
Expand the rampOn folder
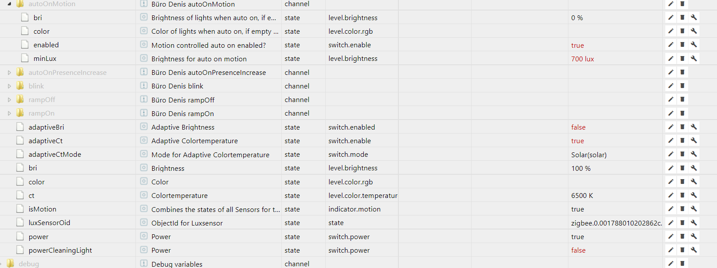[x=9, y=113]
